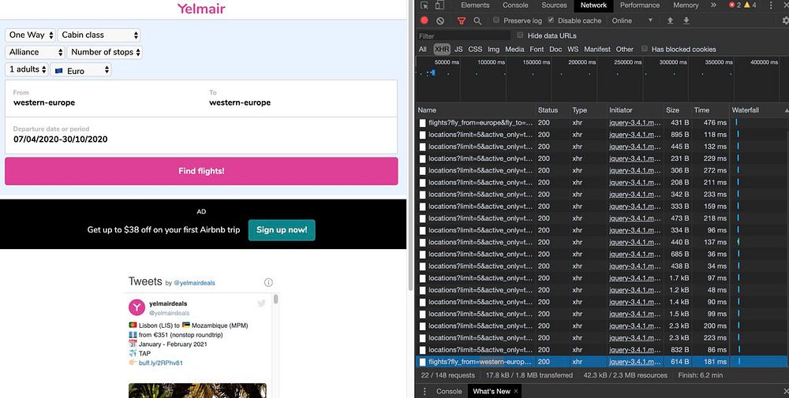The image size is (789, 398).
Task: Open the 1 adults passenger dropdown
Action: click(x=27, y=69)
